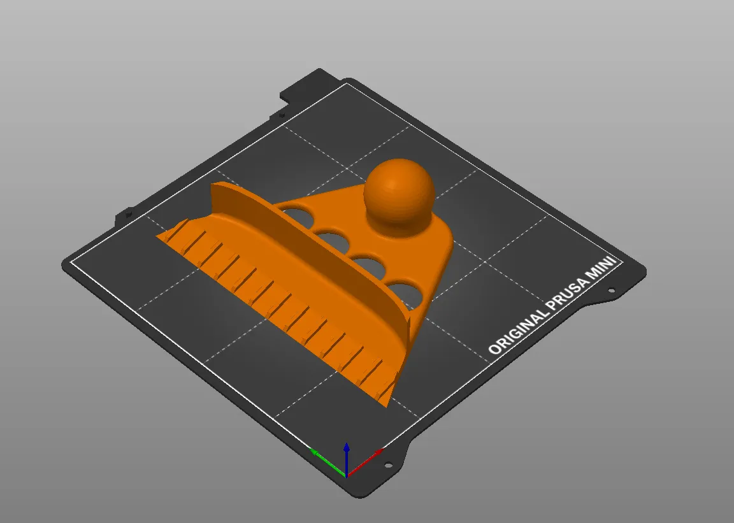This screenshot has width=734, height=523.
Task: Click the mounting hole beside the MINI label
Action: tap(612, 290)
